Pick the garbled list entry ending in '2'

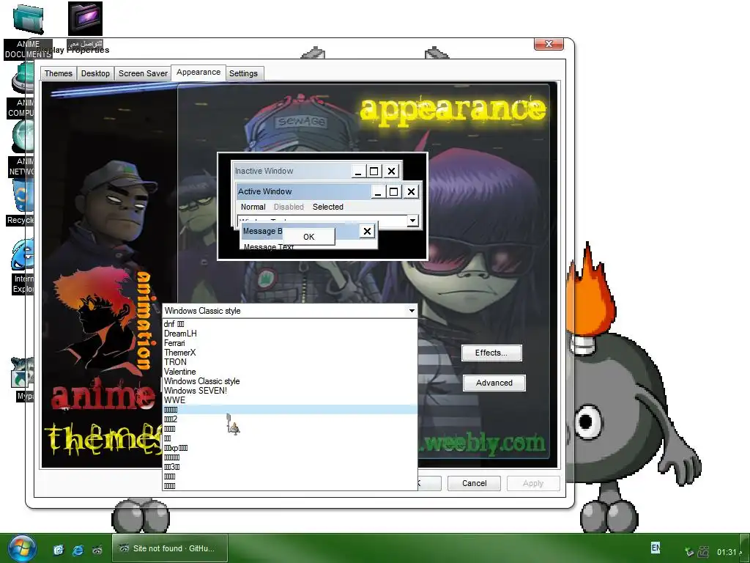point(290,419)
